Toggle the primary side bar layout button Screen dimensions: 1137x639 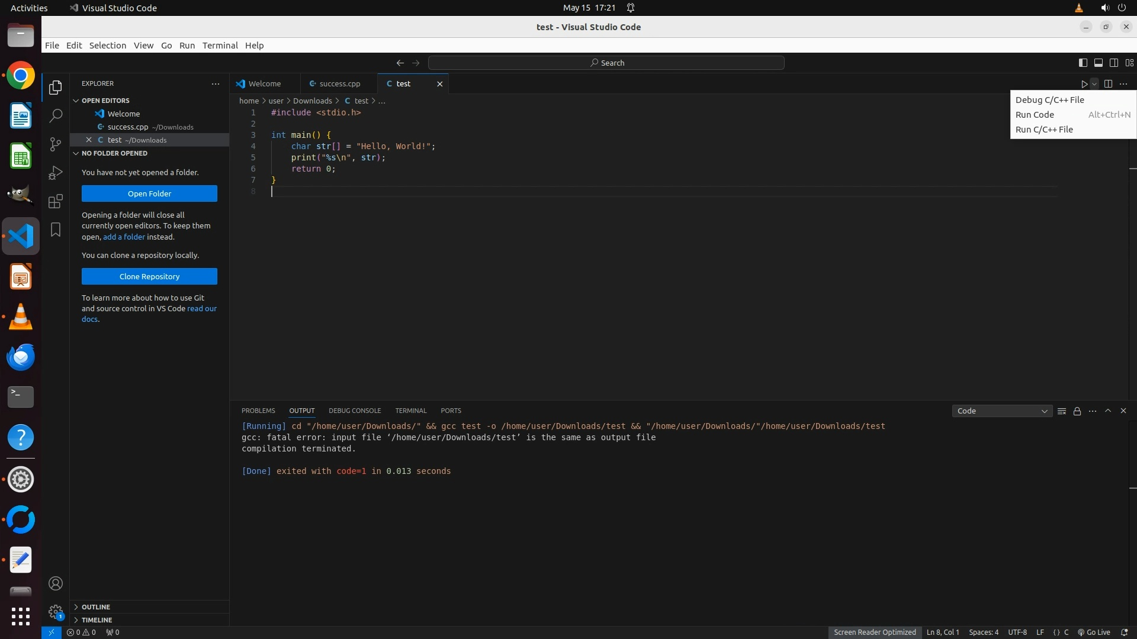tap(1083, 63)
